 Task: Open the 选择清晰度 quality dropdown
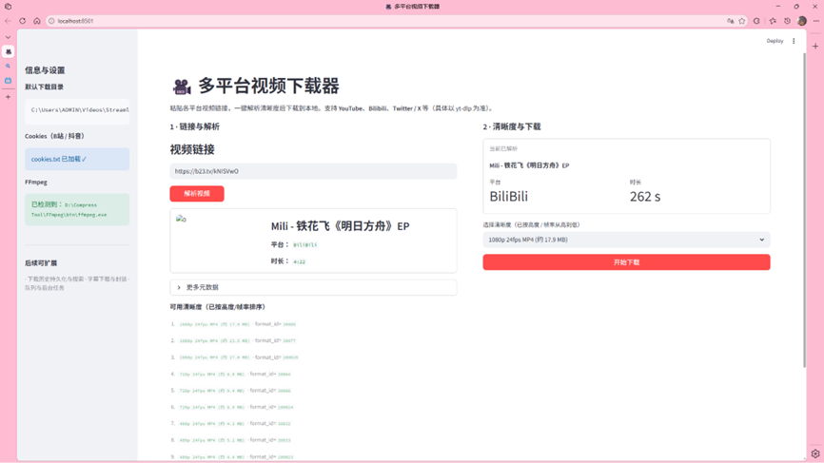point(626,240)
